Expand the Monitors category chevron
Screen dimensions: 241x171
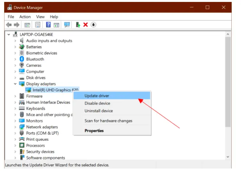tap(15, 121)
